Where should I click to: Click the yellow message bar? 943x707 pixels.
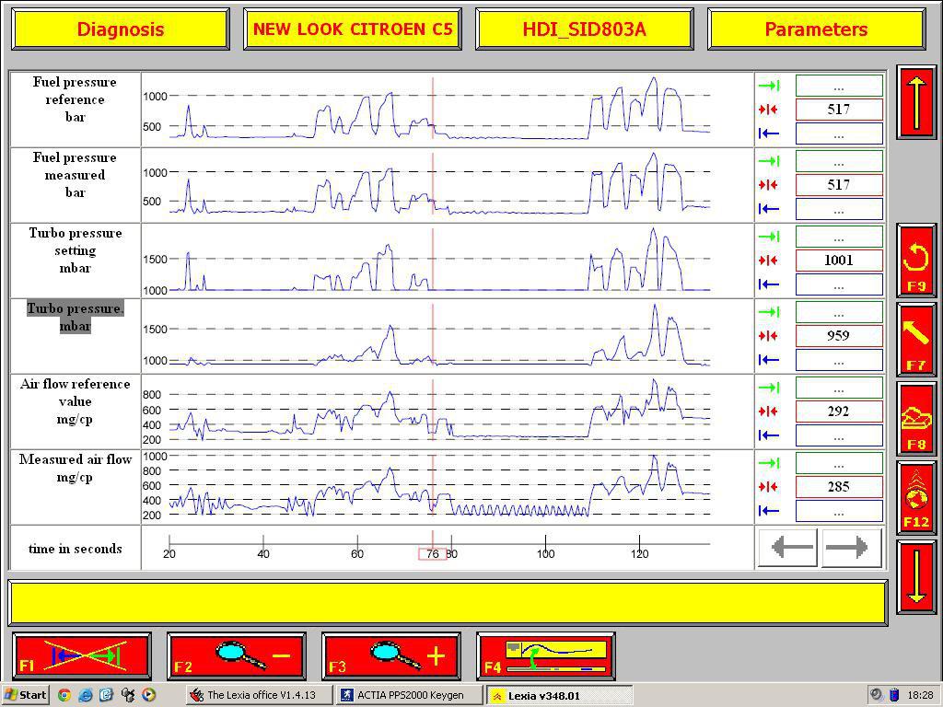(448, 603)
